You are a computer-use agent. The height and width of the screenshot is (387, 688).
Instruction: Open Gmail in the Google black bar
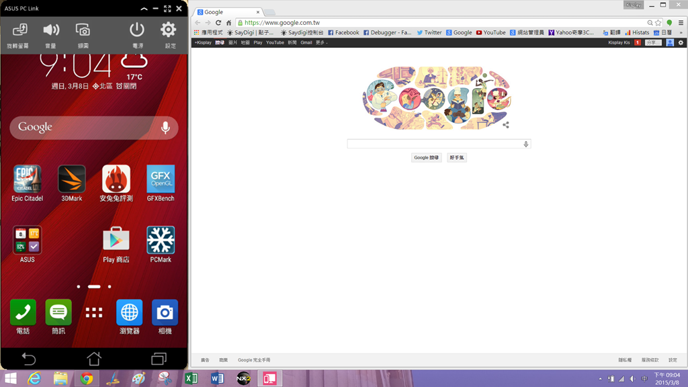(306, 42)
